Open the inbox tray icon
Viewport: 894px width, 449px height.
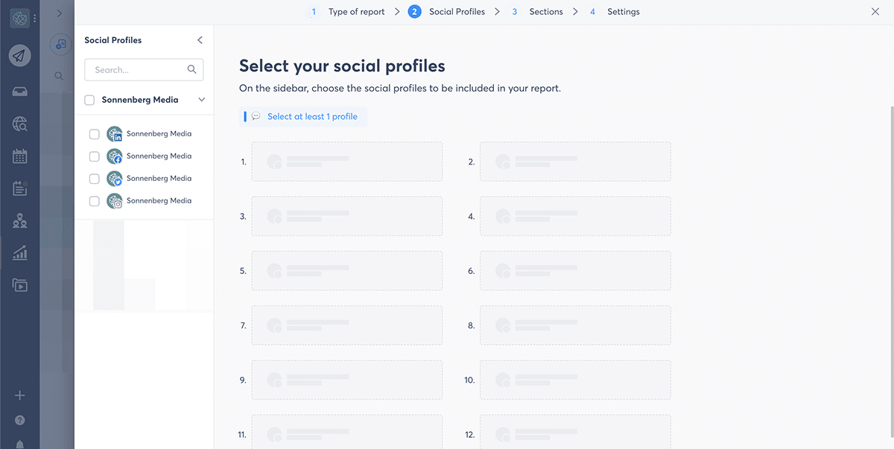[20, 92]
